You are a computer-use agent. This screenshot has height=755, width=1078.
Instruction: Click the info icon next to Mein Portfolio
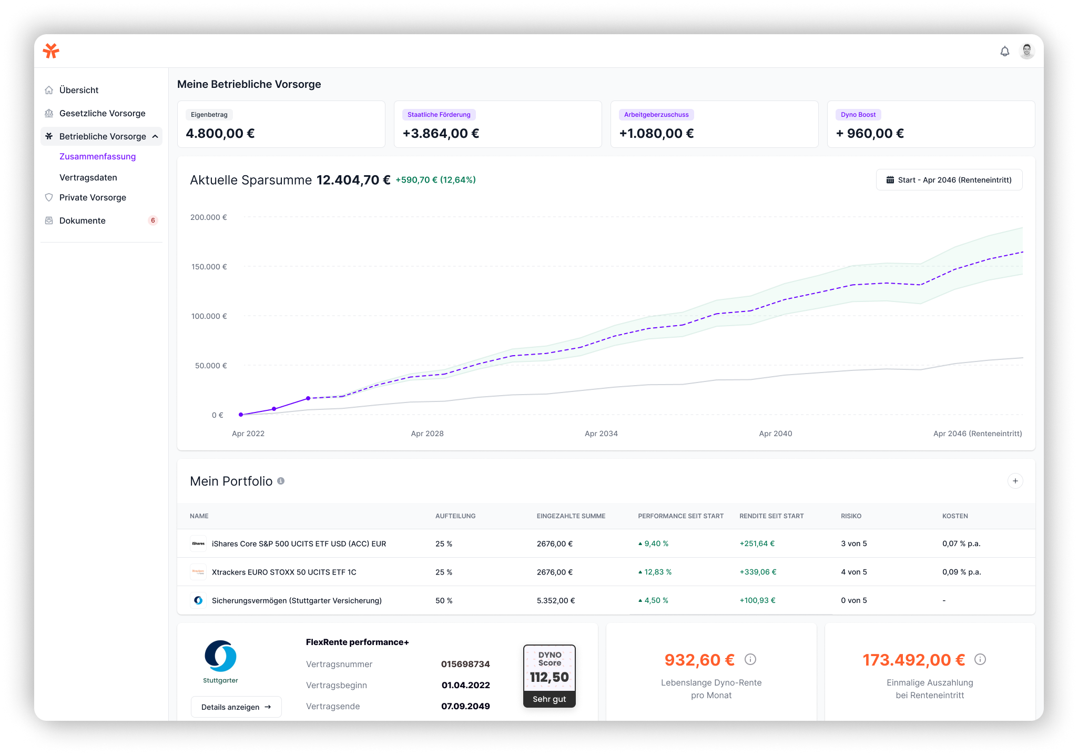coord(281,481)
